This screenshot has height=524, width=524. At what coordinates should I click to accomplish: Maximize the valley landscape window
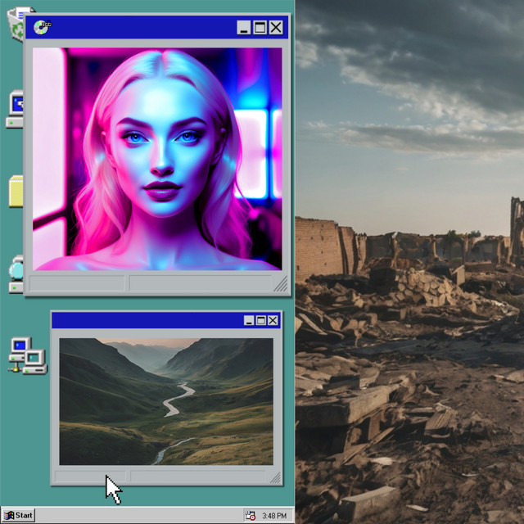click(260, 320)
